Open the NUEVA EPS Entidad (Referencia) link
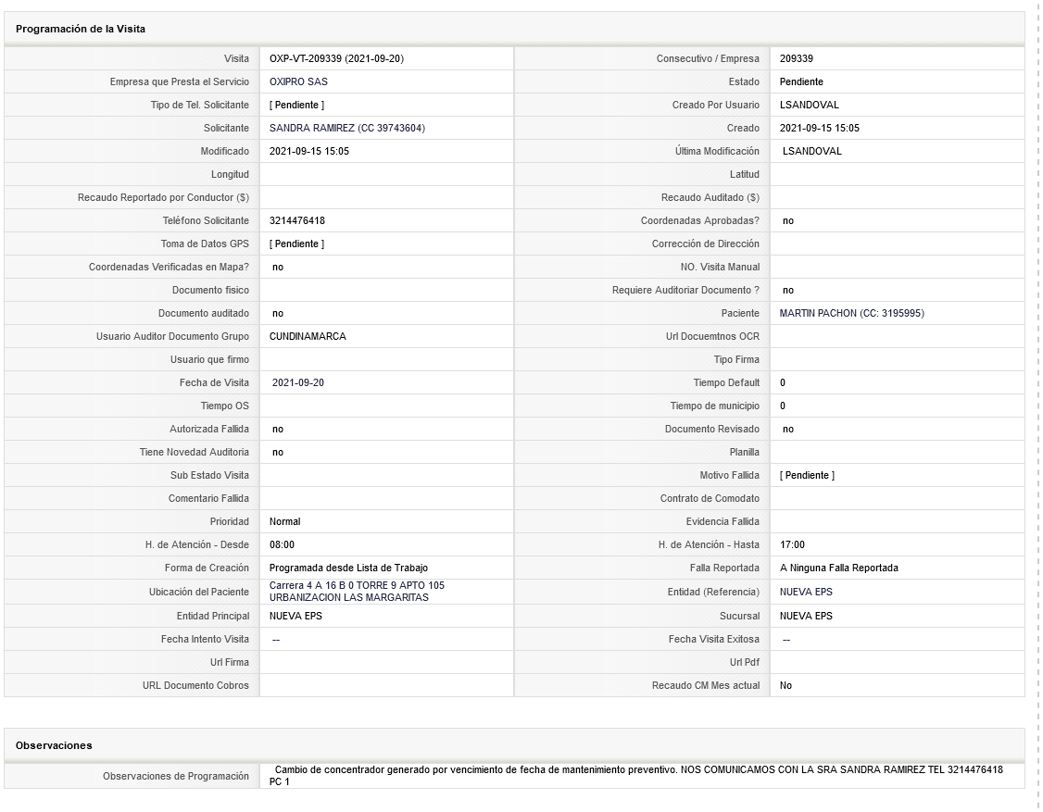This screenshot has width=1043, height=812. tap(806, 592)
